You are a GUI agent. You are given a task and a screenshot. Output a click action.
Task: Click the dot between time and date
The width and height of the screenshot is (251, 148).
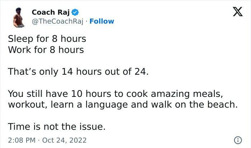click(x=39, y=140)
